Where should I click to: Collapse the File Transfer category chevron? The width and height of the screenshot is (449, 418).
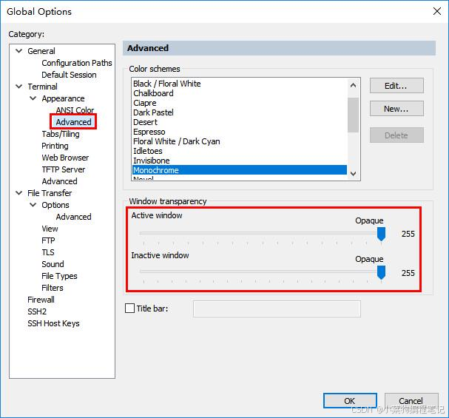19,193
